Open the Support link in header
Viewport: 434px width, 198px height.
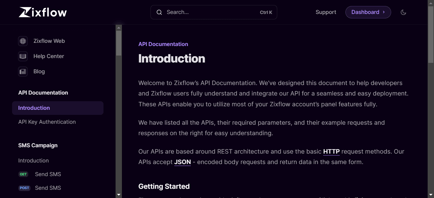tap(326, 12)
